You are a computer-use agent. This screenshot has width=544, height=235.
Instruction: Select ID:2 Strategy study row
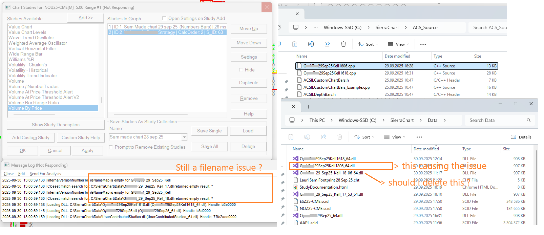(167, 32)
